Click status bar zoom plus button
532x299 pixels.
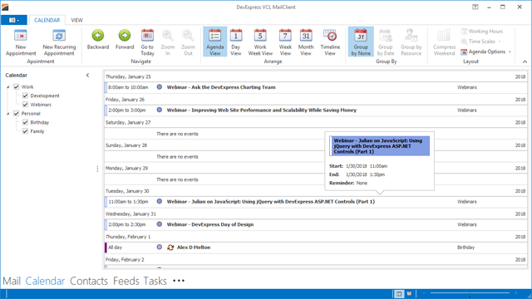click(516, 293)
